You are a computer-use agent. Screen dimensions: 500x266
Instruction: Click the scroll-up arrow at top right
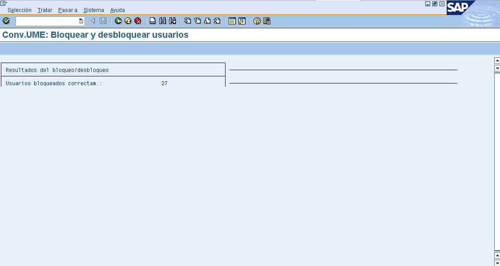[x=497, y=60]
